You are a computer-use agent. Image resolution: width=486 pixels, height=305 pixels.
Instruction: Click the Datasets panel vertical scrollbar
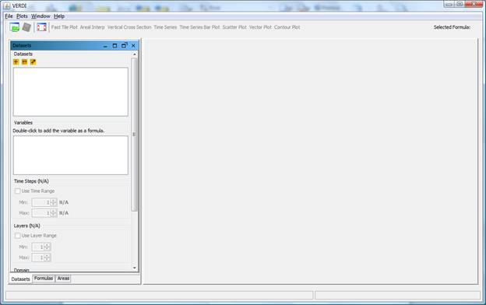(134, 135)
